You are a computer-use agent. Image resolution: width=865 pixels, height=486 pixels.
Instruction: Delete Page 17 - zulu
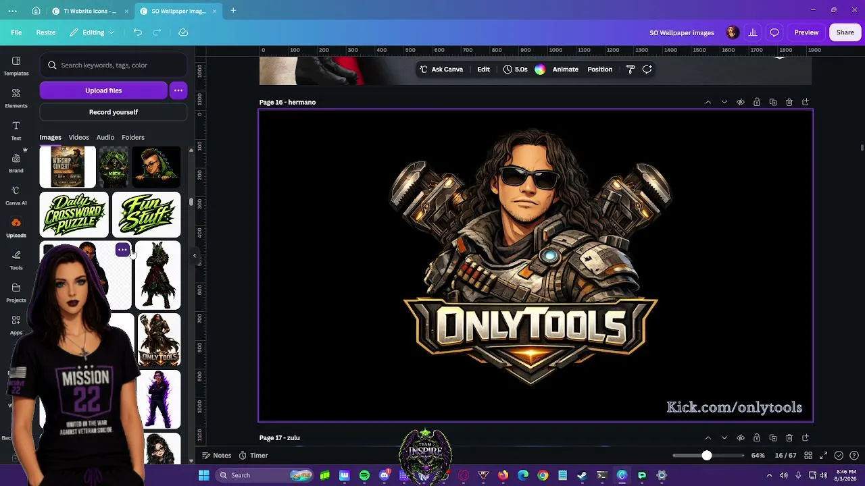[789, 437]
